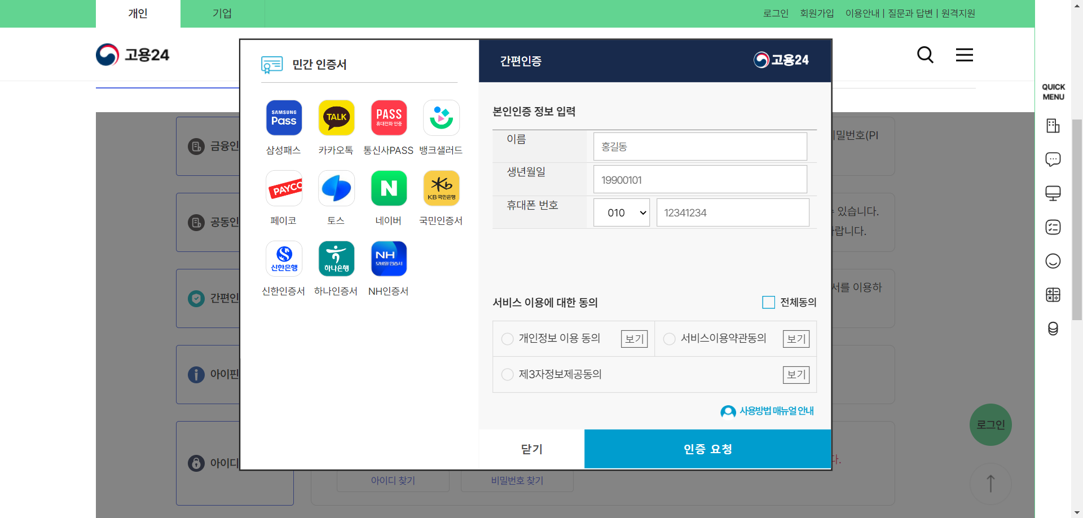Open 질문과 답변 in top bar
This screenshot has width=1083, height=518.
coord(910,14)
